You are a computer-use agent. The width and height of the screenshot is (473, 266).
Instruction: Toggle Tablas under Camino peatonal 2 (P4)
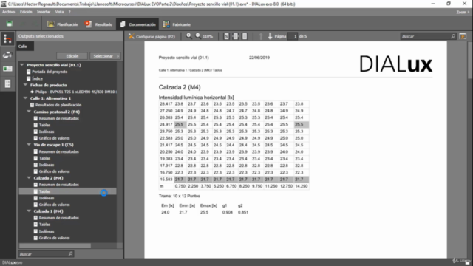[35, 125]
